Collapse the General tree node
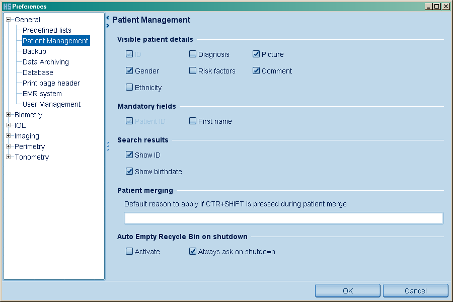This screenshot has height=302, width=453. 9,20
